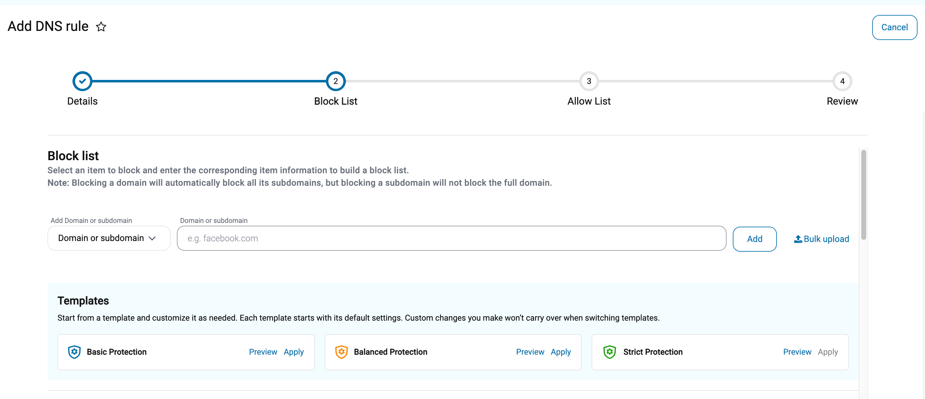Click the Review step label
The height and width of the screenshot is (399, 925).
pos(842,101)
